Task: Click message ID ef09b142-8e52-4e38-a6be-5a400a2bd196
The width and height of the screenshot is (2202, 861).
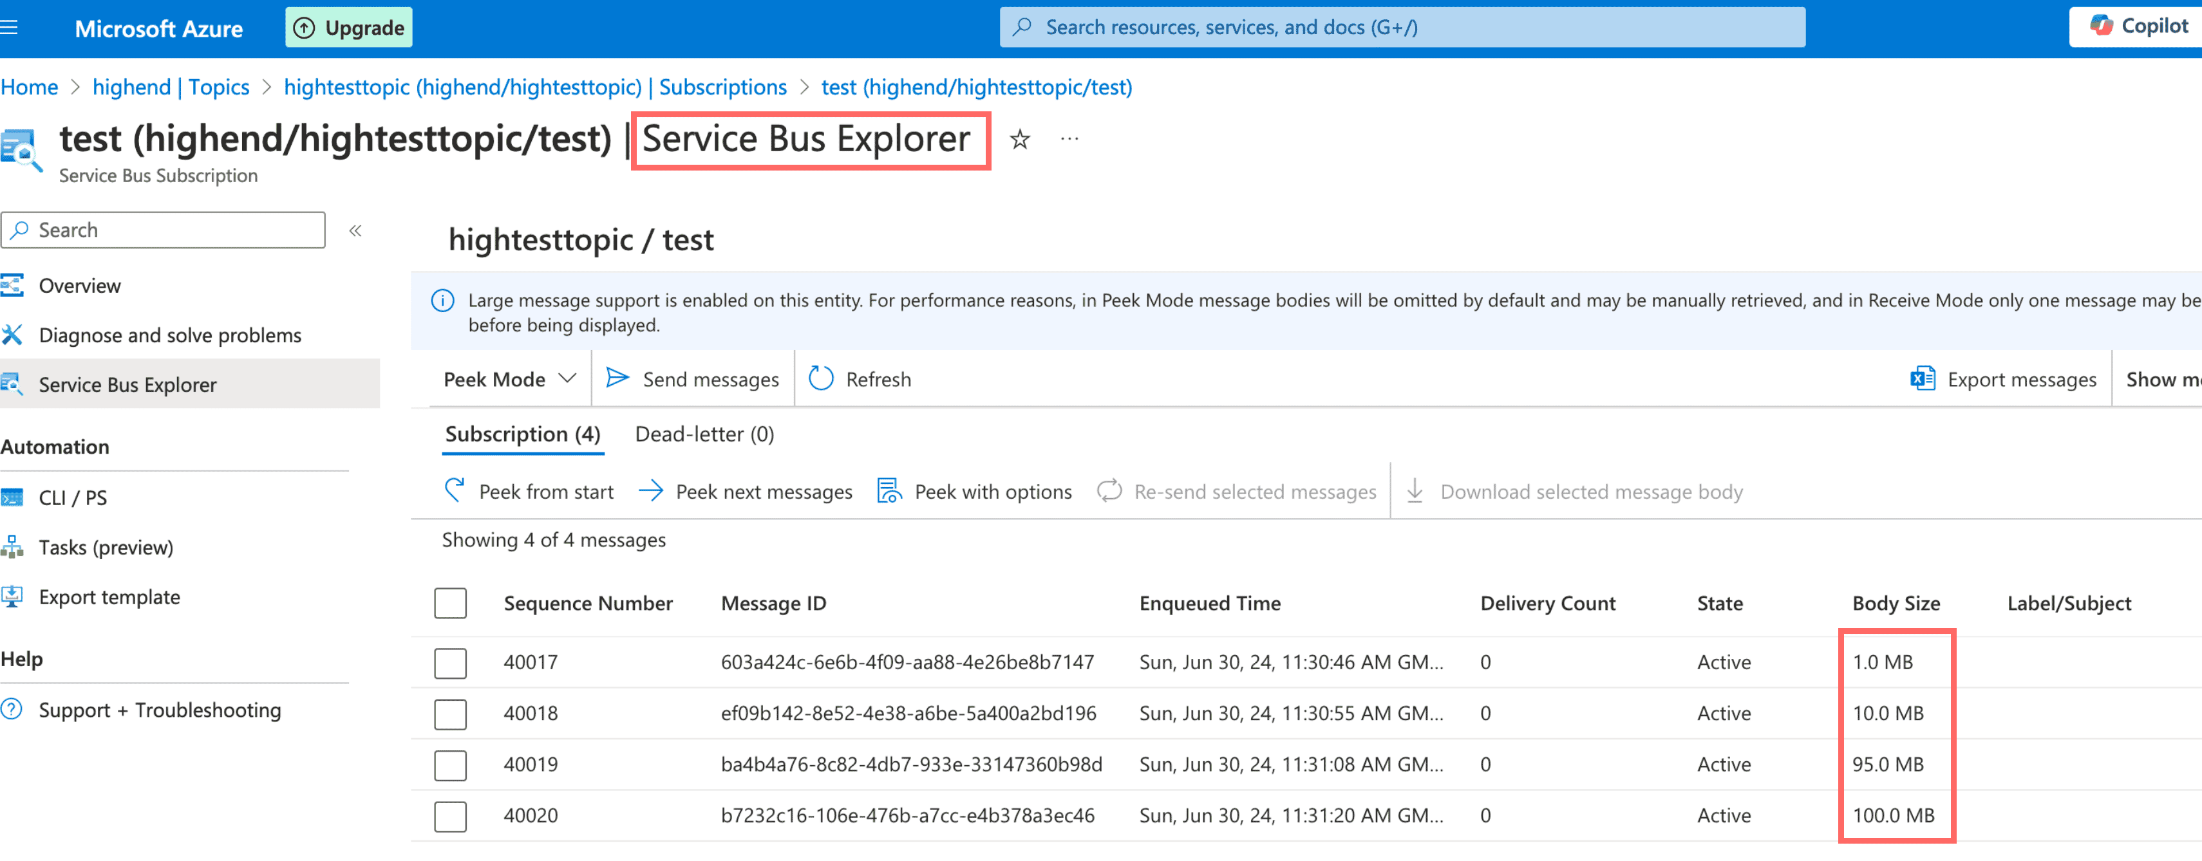Action: [x=908, y=713]
